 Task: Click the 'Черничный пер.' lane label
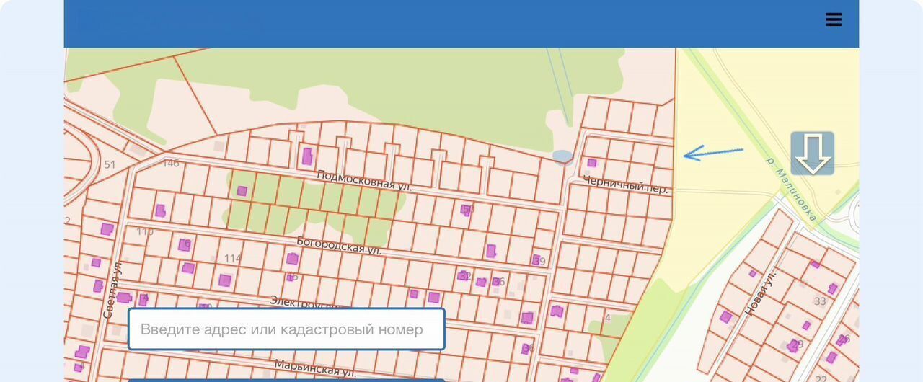click(x=626, y=185)
